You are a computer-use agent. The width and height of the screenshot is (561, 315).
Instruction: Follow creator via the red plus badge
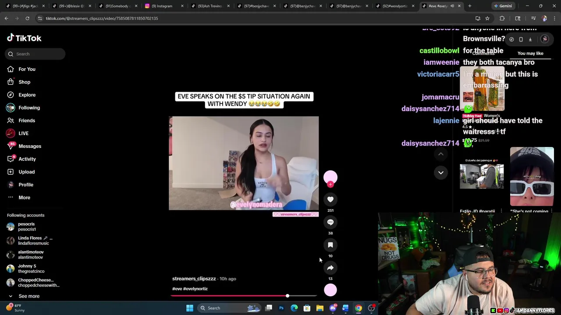[330, 184]
